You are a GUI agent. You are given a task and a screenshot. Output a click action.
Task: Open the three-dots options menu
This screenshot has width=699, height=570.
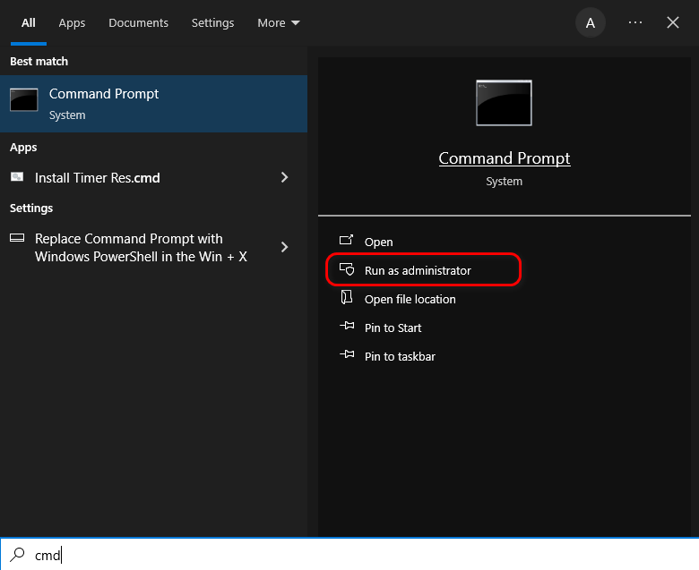pos(635,22)
